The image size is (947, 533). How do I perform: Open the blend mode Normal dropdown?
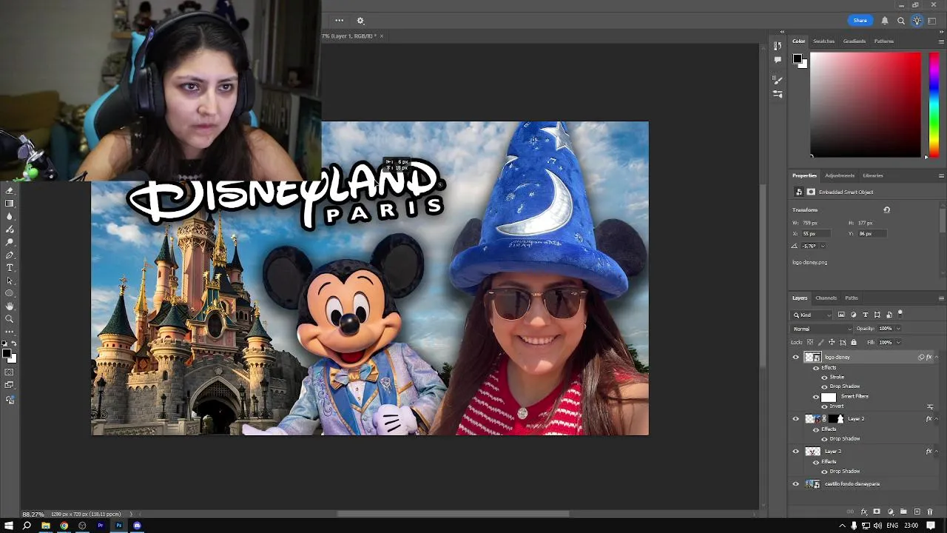point(821,329)
